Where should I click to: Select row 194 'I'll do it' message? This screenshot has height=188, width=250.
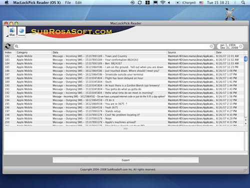tap(124, 100)
